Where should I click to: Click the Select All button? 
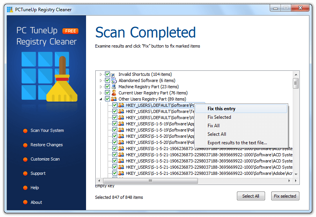pos(251,196)
